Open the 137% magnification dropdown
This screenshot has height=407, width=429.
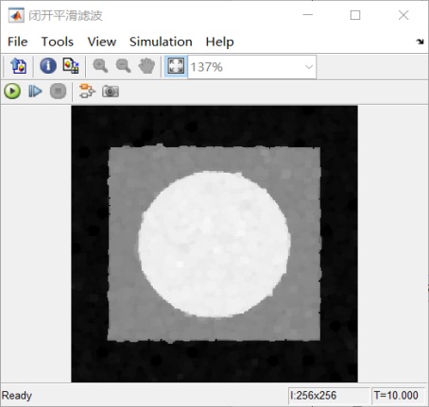click(252, 67)
